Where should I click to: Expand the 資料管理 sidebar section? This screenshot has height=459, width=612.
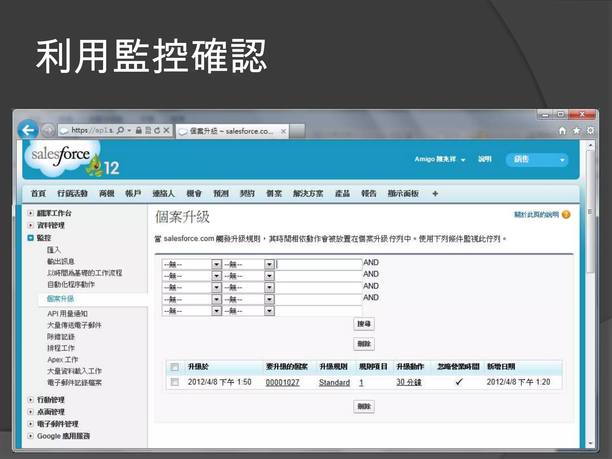point(30,225)
